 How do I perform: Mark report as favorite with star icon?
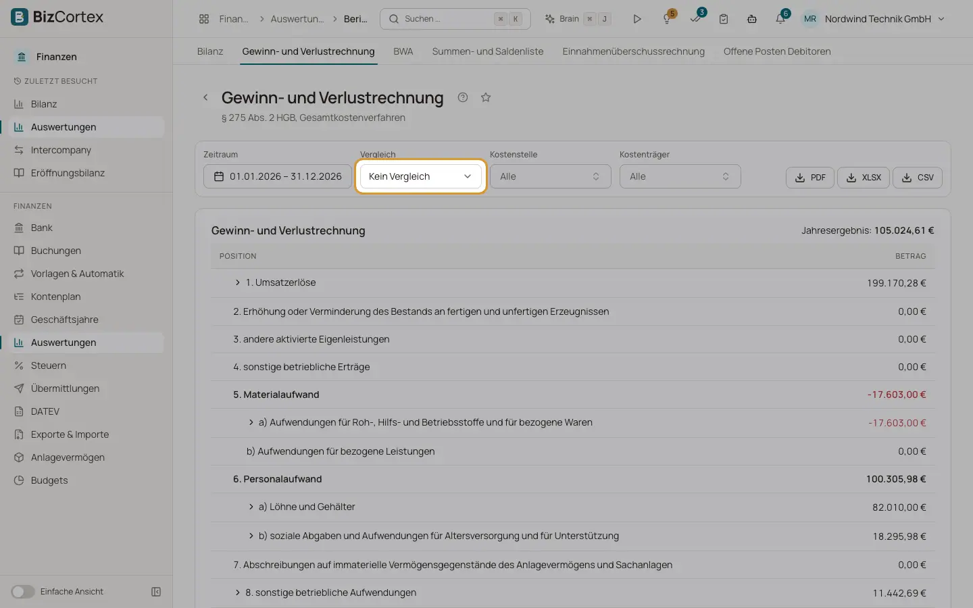[486, 97]
